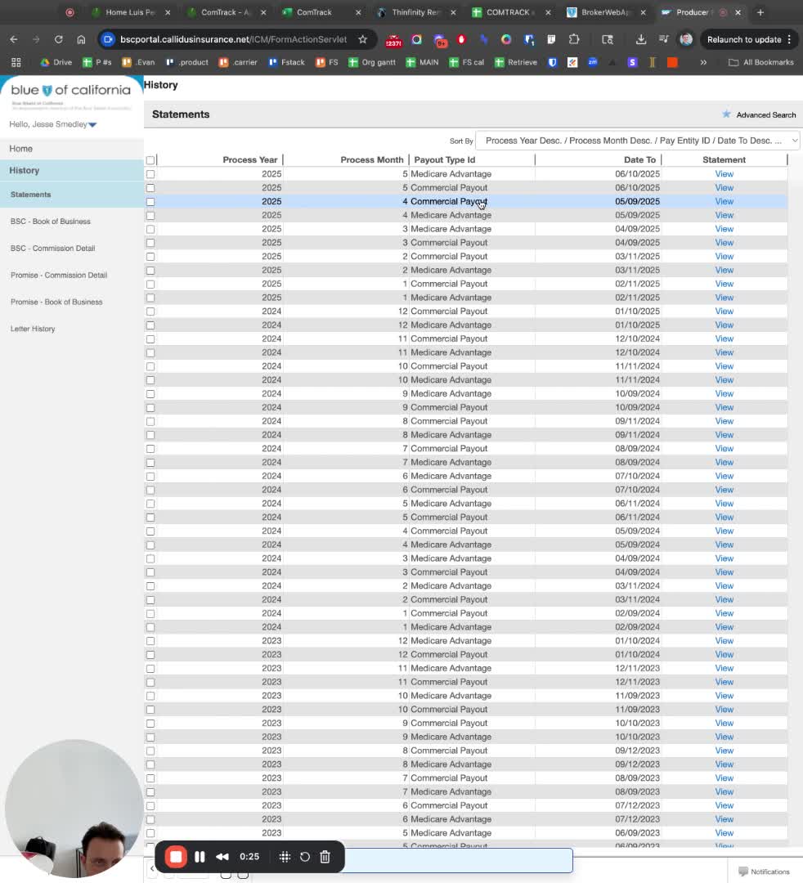Select Letter History in the sidebar
The width and height of the screenshot is (803, 883).
click(33, 329)
